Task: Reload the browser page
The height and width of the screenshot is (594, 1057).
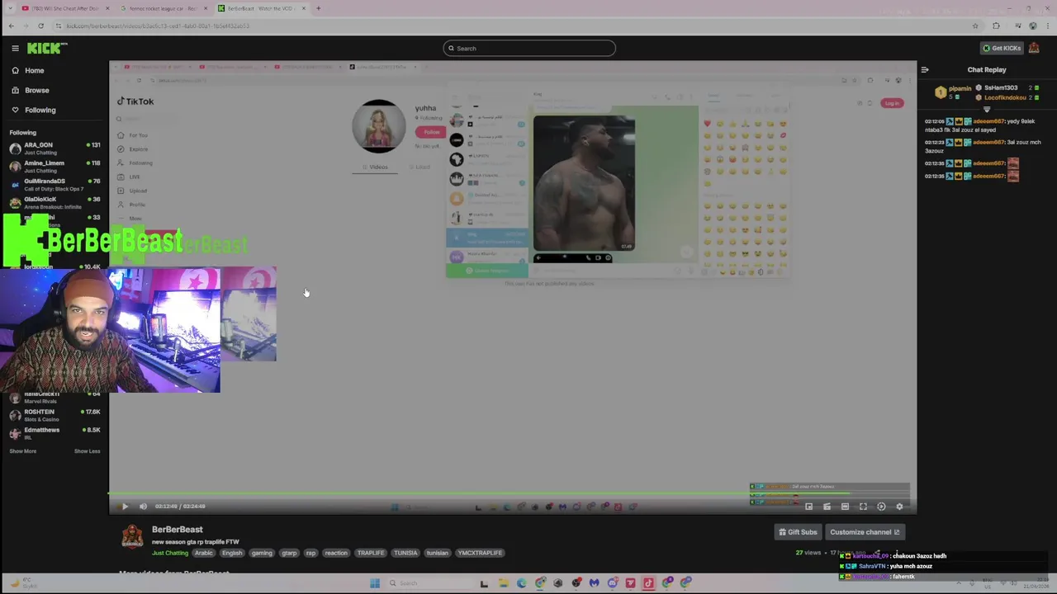Action: tap(40, 26)
